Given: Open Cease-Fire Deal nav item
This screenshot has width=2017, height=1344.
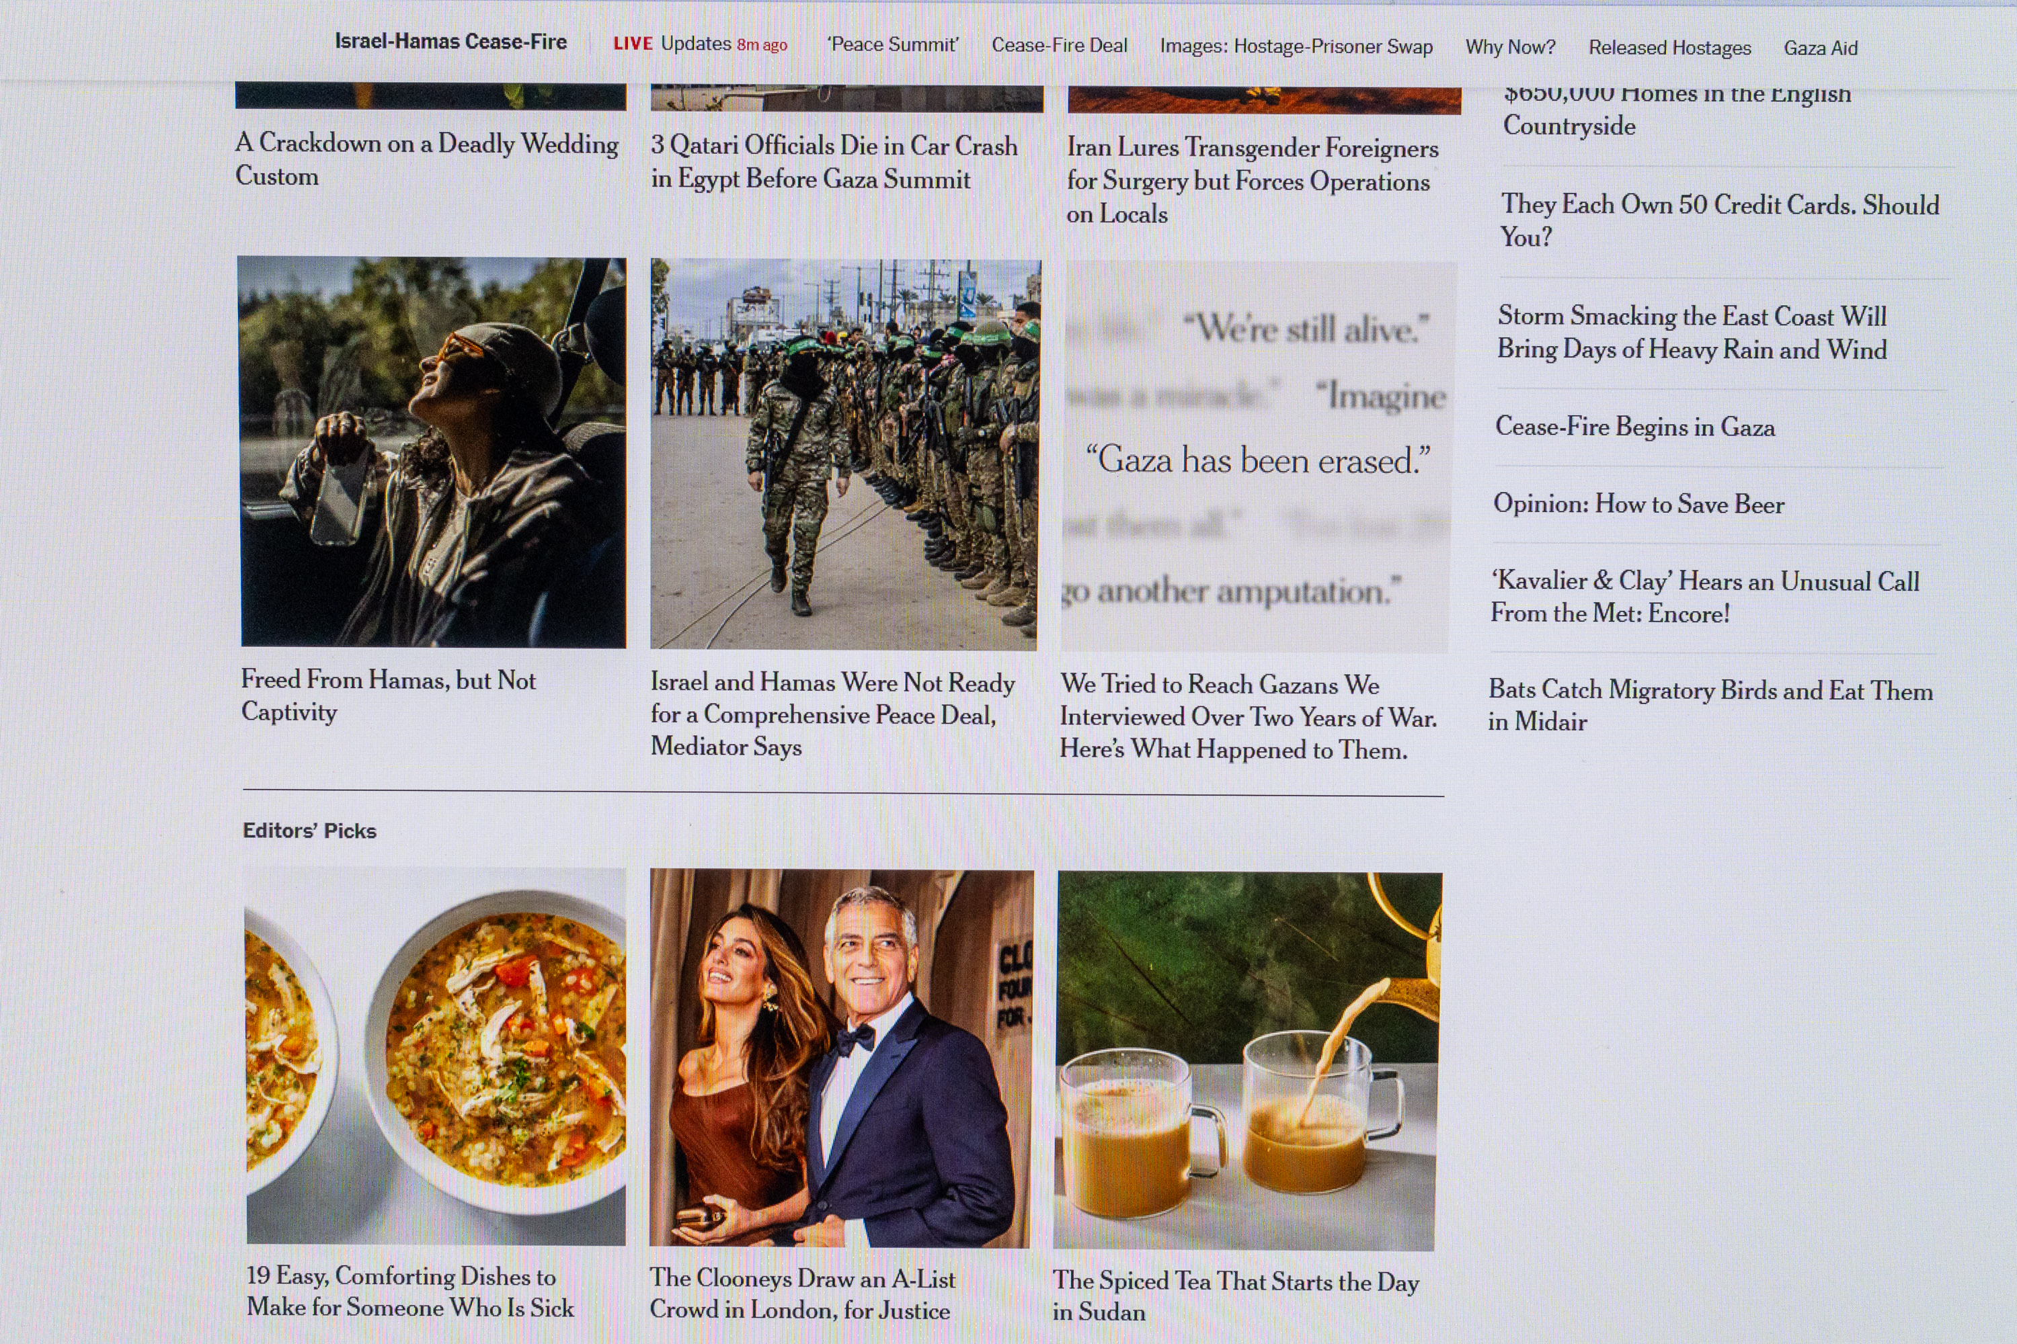Looking at the screenshot, I should pos(1059,46).
